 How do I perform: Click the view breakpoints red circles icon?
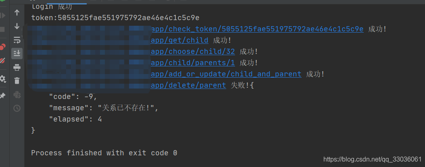coord(2,47)
